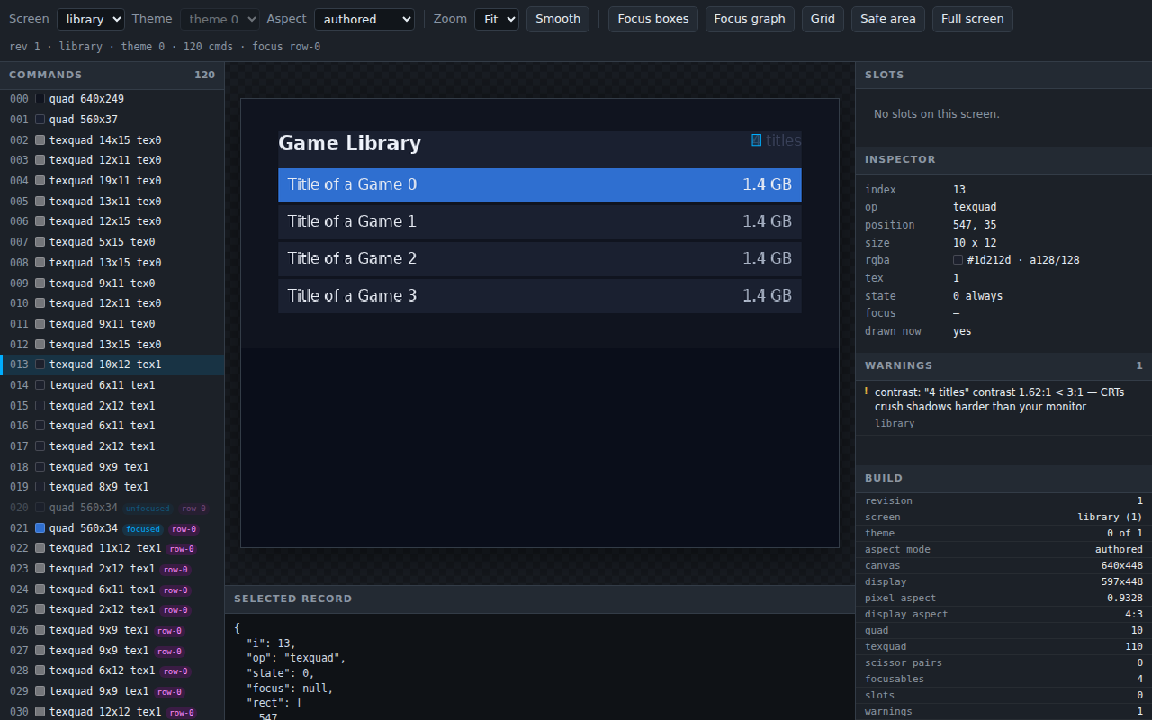The width and height of the screenshot is (1152, 720).
Task: Click the Inspector panel header
Action: pos(1003,159)
